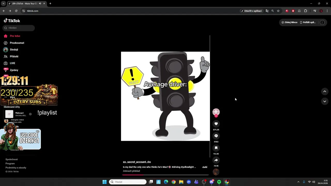Open Microsoft Edge from taskbar
331x186 pixels.
click(166, 182)
